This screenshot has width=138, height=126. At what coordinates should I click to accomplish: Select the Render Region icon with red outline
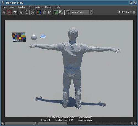9,12
